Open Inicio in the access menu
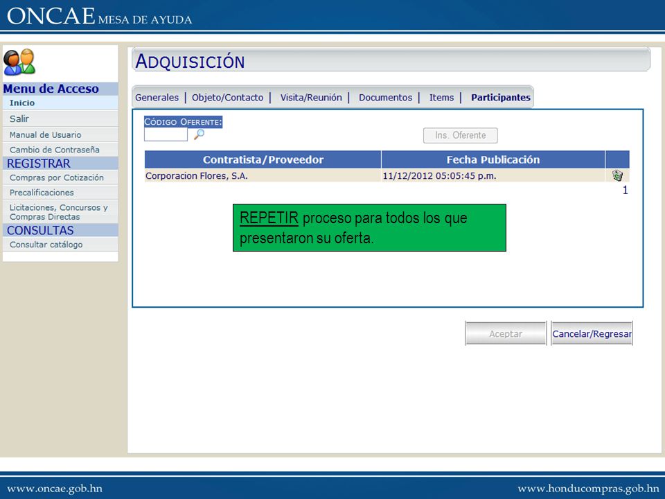Viewport: 665px width, 499px height. [x=60, y=103]
